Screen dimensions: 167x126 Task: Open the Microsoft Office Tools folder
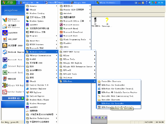(75, 21)
